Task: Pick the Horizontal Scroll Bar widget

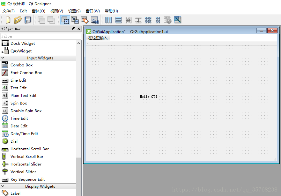Action: 39,149
